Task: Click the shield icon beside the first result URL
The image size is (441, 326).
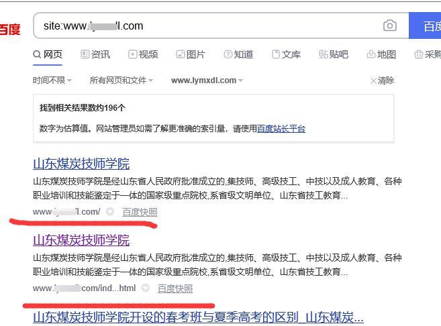Action: point(110,212)
